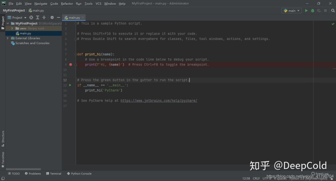Open the Python Console tool window
This screenshot has height=181, width=336.
(79, 174)
